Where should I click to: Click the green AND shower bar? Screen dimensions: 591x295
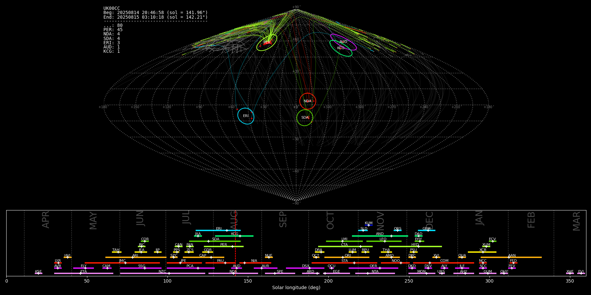click(380, 236)
